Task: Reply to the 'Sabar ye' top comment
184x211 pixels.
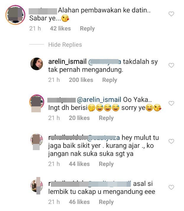Action: (x=87, y=29)
